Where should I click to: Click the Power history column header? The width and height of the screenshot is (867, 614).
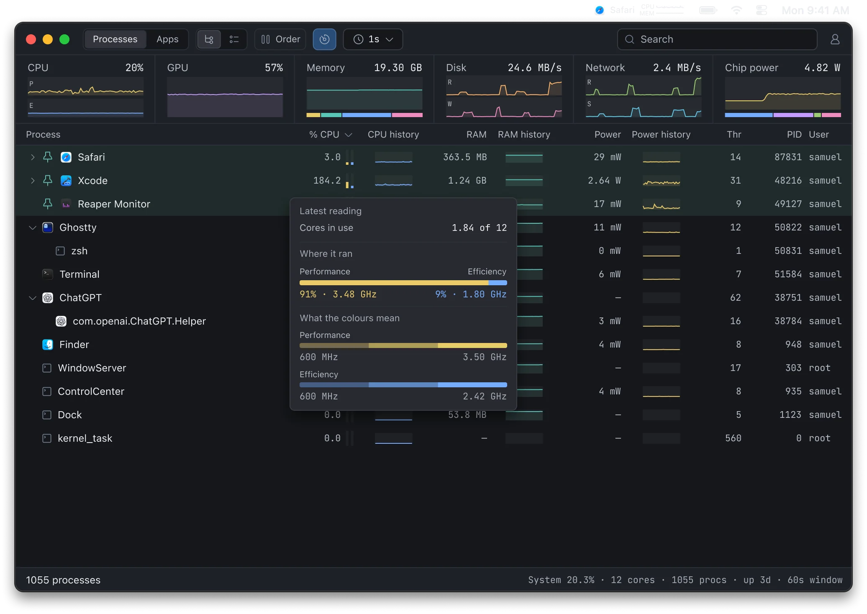(x=661, y=134)
